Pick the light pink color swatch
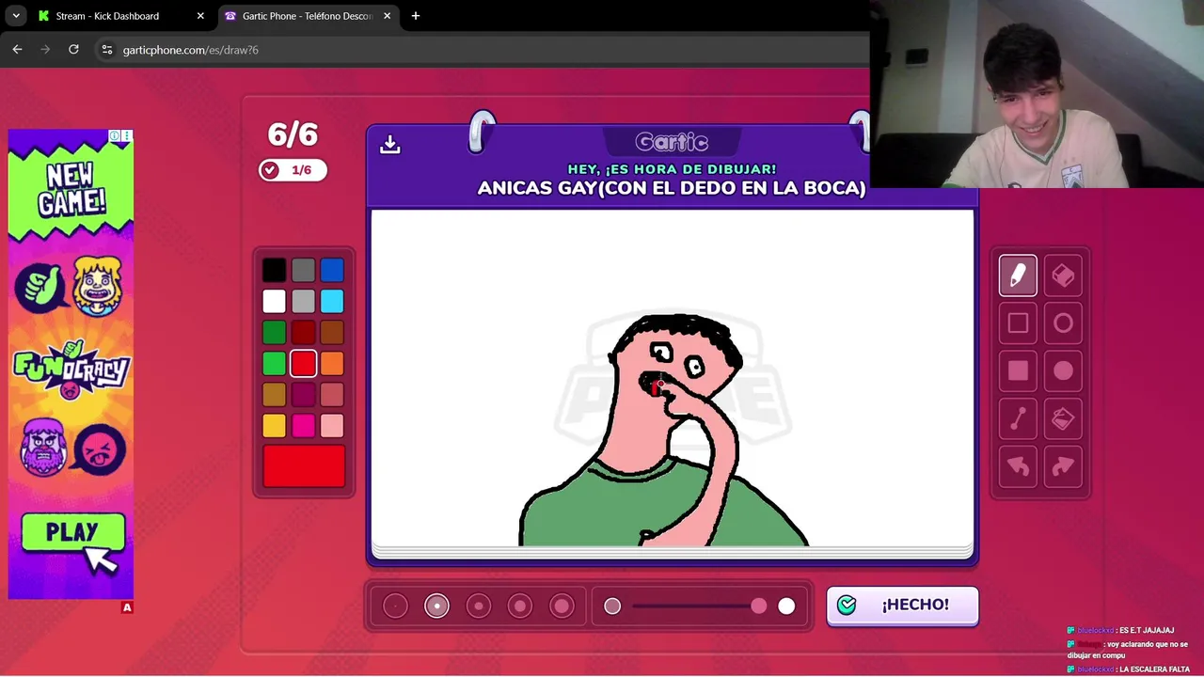The width and height of the screenshot is (1204, 677). click(332, 426)
